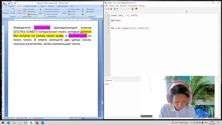Open Microsoft Edge from taskbar
Viewport: 222px width, 125px height.
click(x=8, y=123)
